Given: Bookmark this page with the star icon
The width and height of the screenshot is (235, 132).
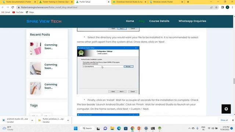Looking at the screenshot, I should [x=216, y=7].
